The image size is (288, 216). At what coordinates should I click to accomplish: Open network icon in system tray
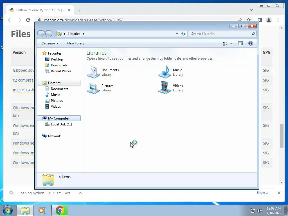click(x=253, y=211)
